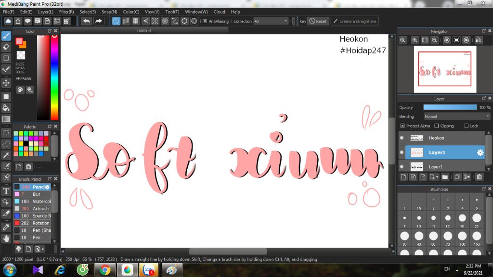Hide the Heokon layer
The image size is (493, 277).
[402, 138]
